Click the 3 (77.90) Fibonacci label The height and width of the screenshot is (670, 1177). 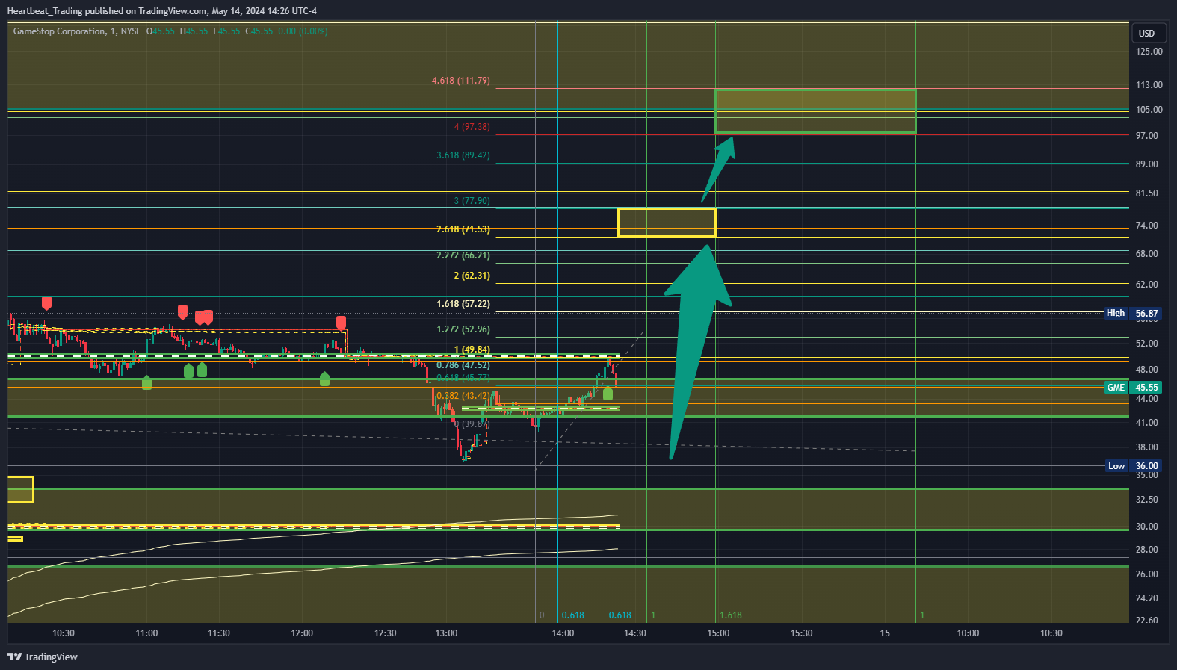[472, 201]
